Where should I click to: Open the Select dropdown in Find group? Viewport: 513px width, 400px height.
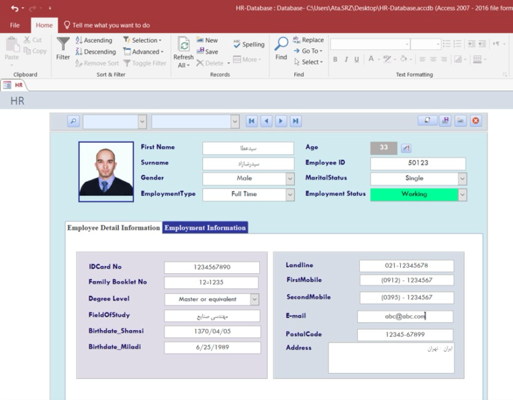308,62
